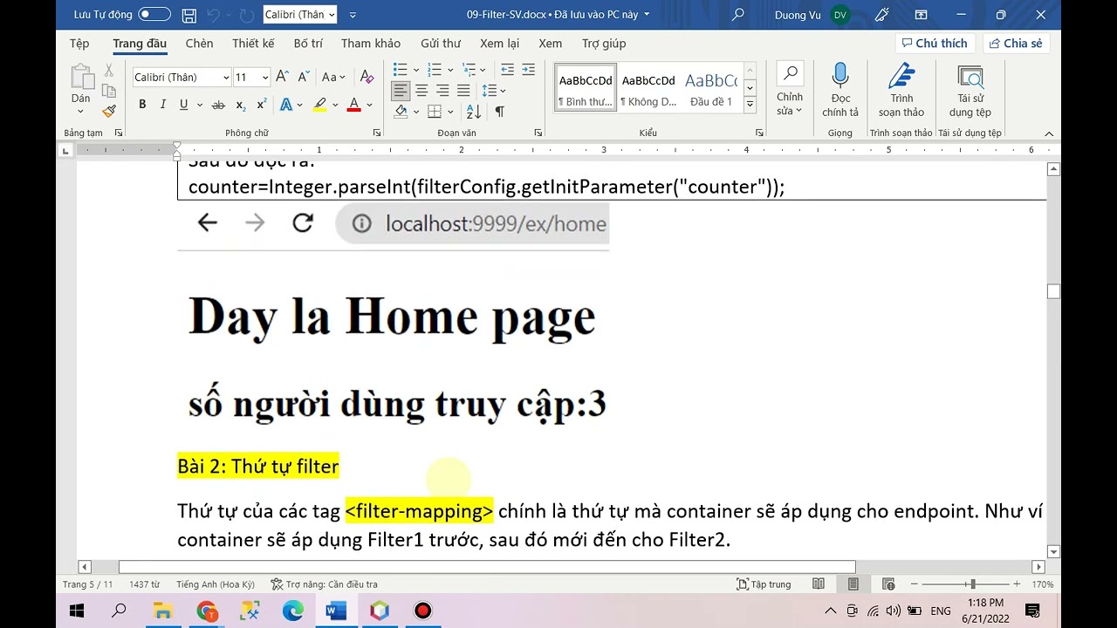Click the numbered list icon

[435, 70]
